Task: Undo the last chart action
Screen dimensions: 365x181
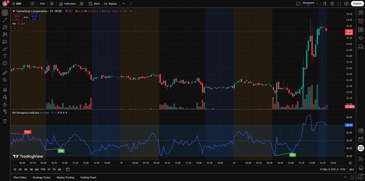Action: [124, 4]
